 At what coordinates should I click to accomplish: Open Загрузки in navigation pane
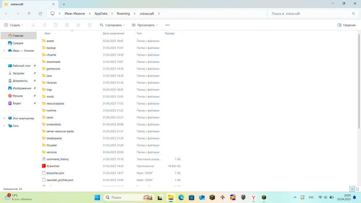click(19, 73)
